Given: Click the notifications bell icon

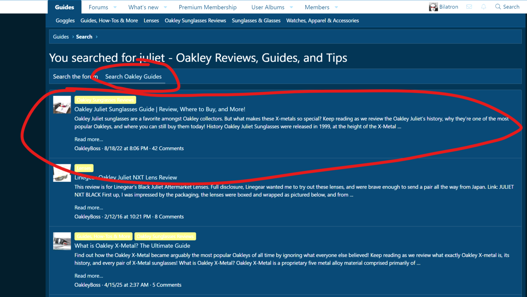Looking at the screenshot, I should tap(484, 7).
